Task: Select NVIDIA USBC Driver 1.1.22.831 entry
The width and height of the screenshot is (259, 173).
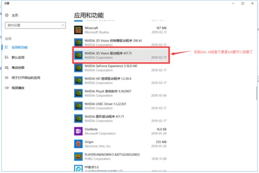Action: 105,104
